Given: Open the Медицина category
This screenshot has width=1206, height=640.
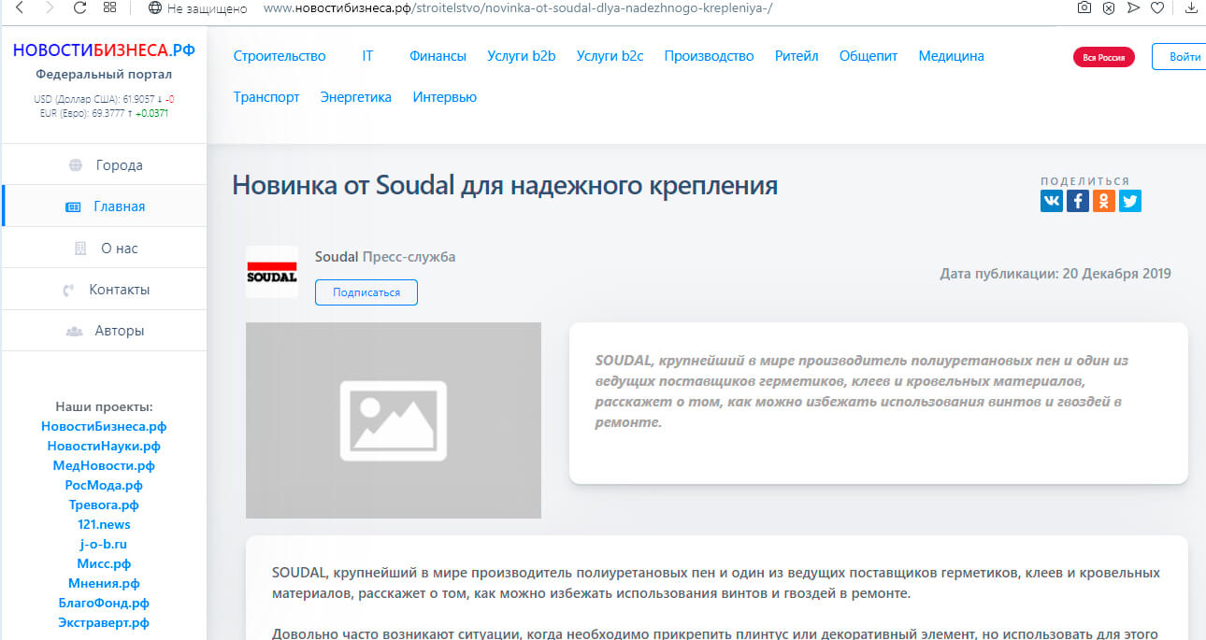Looking at the screenshot, I should click(951, 56).
